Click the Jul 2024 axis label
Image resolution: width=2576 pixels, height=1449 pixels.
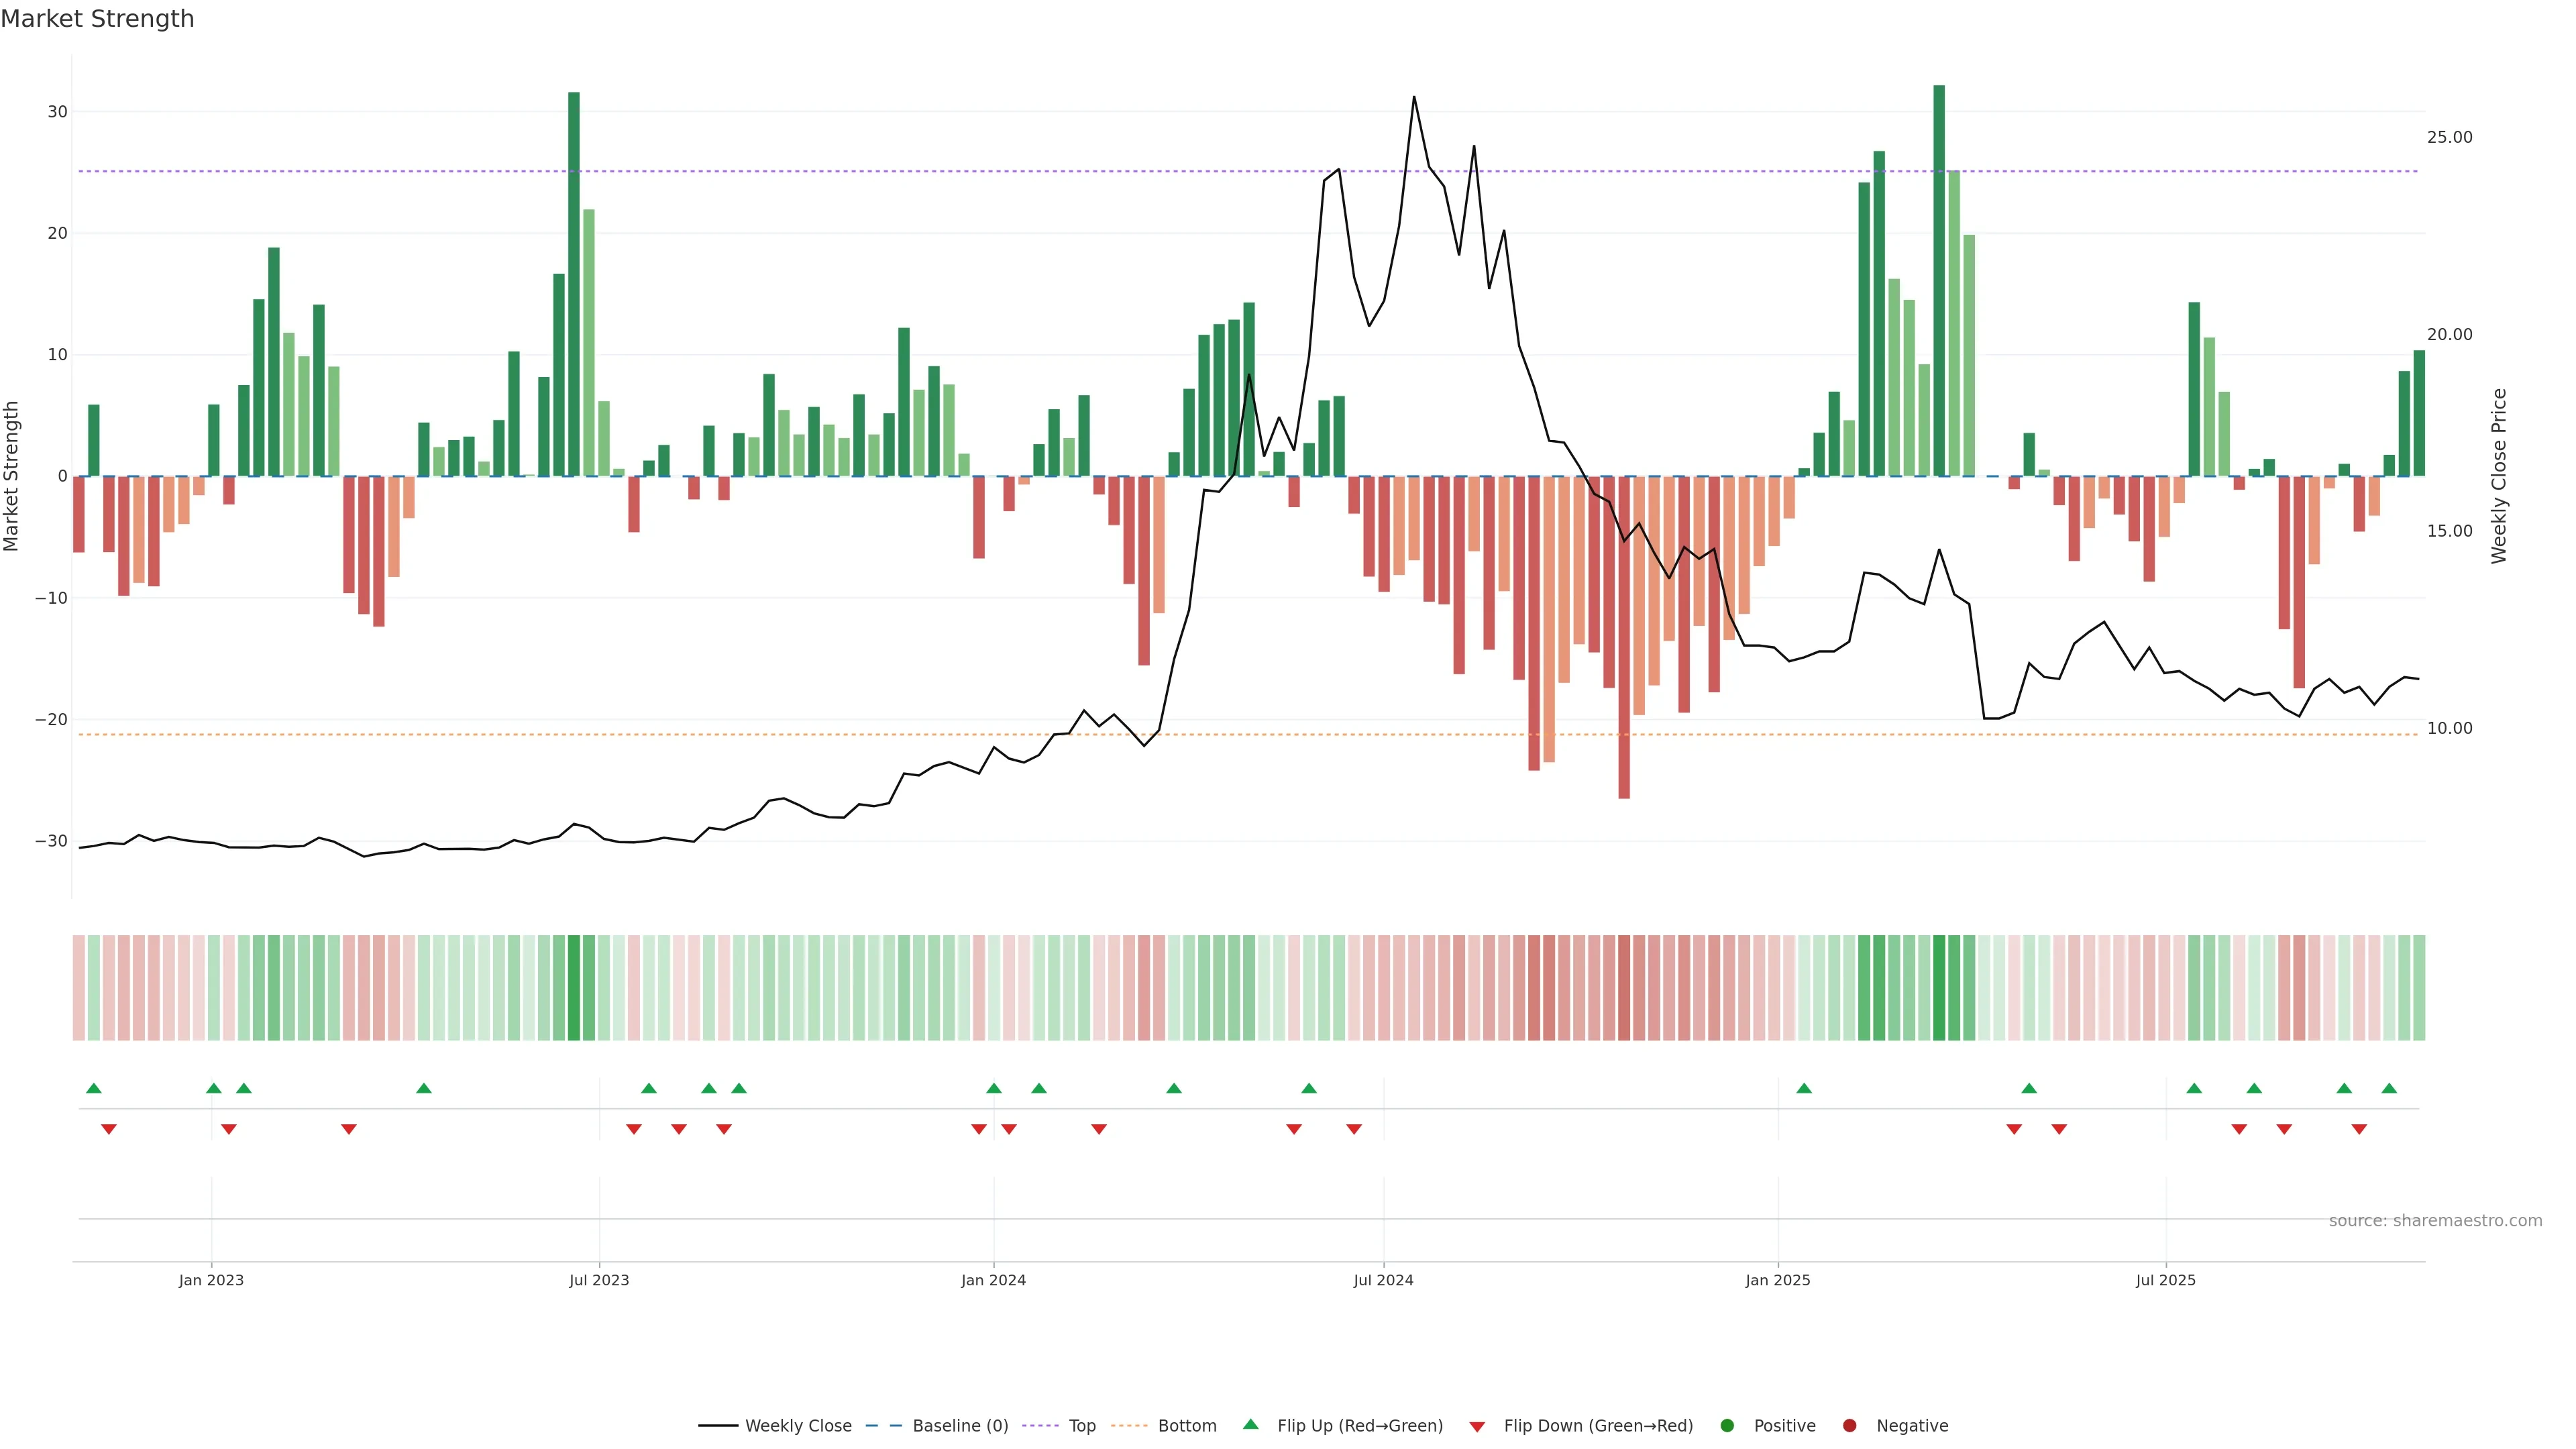1383,1280
